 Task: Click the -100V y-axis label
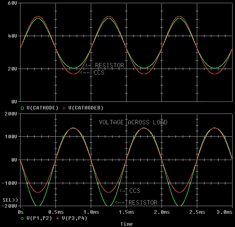(9, 183)
